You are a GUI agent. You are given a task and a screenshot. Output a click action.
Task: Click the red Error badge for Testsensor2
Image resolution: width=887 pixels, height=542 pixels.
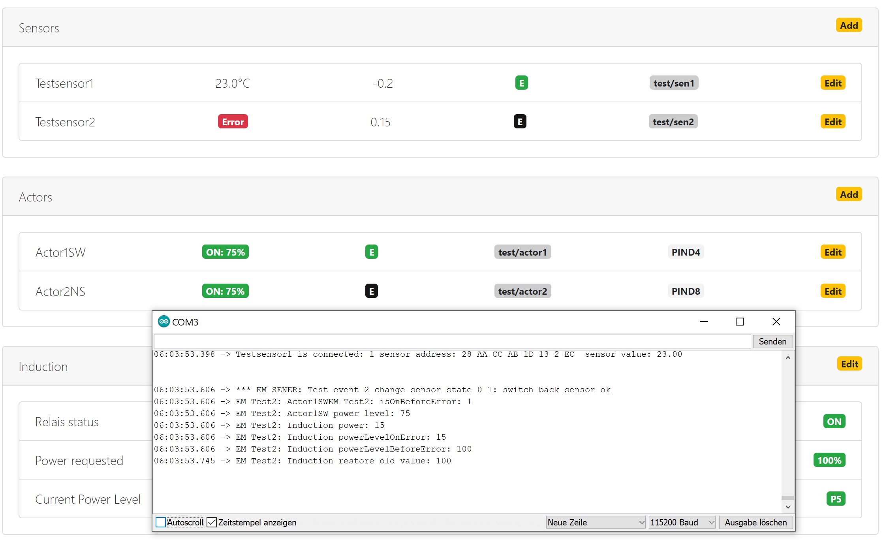(x=233, y=122)
